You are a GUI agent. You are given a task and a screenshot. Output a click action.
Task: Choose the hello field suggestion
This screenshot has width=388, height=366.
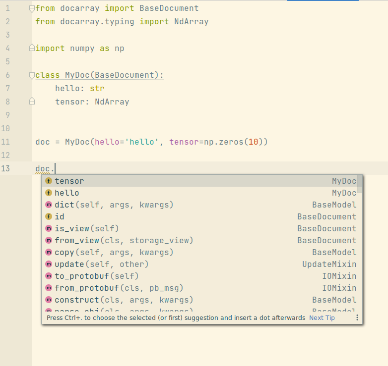(201, 193)
